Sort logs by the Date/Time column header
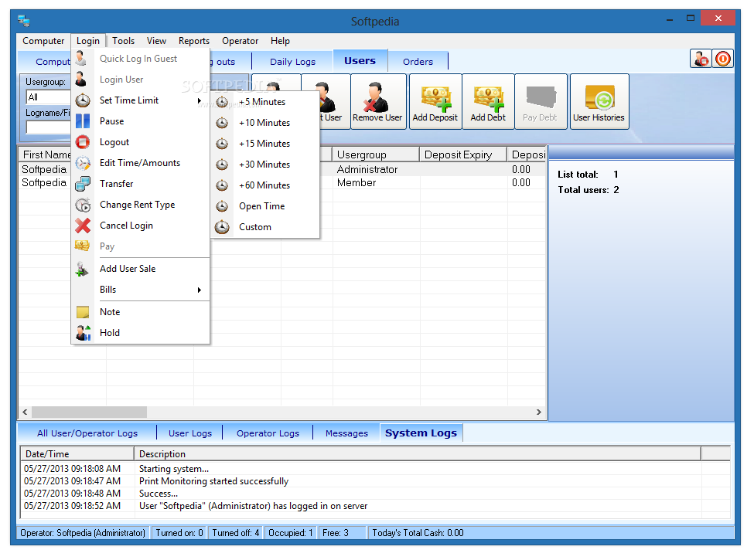Image resolution: width=754 pixels, height=560 pixels. (77, 454)
